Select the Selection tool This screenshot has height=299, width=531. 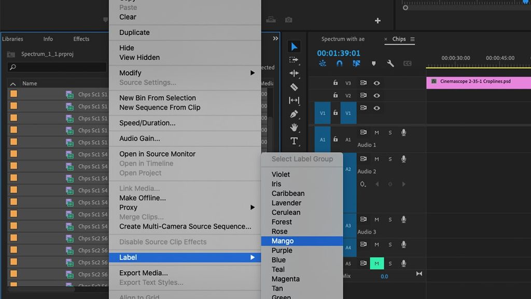click(294, 46)
